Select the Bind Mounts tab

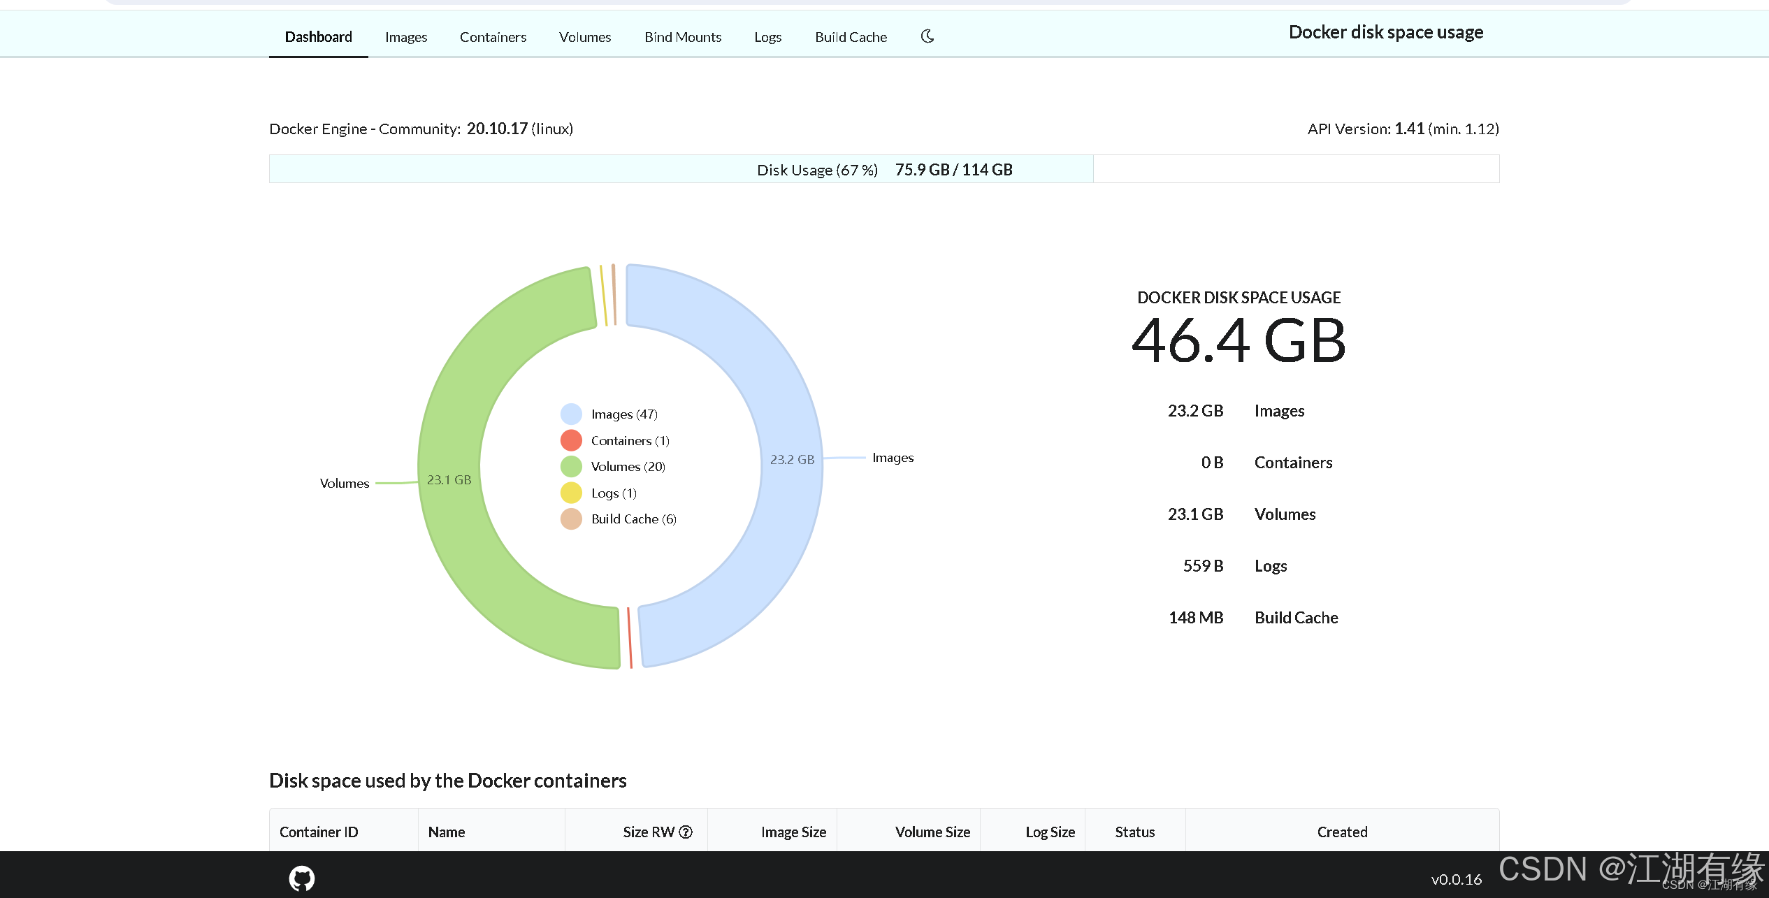tap(683, 37)
